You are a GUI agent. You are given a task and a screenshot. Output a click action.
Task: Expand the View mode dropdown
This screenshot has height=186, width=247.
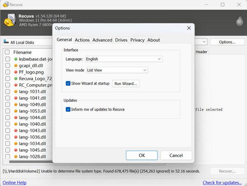[x=117, y=70]
